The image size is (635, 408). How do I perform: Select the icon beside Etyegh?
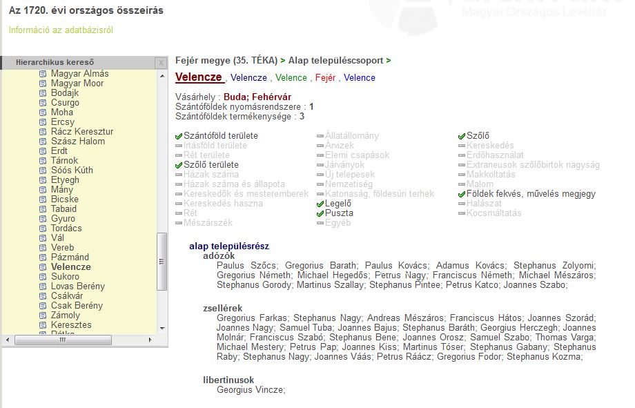click(x=43, y=180)
